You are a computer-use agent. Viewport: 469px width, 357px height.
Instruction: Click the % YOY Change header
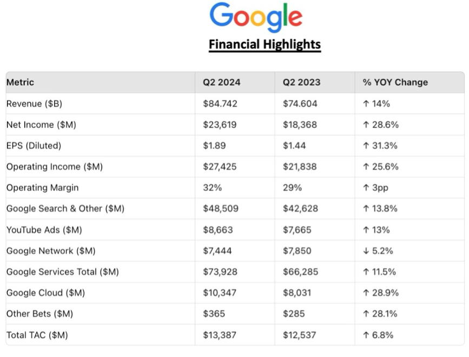pyautogui.click(x=395, y=82)
